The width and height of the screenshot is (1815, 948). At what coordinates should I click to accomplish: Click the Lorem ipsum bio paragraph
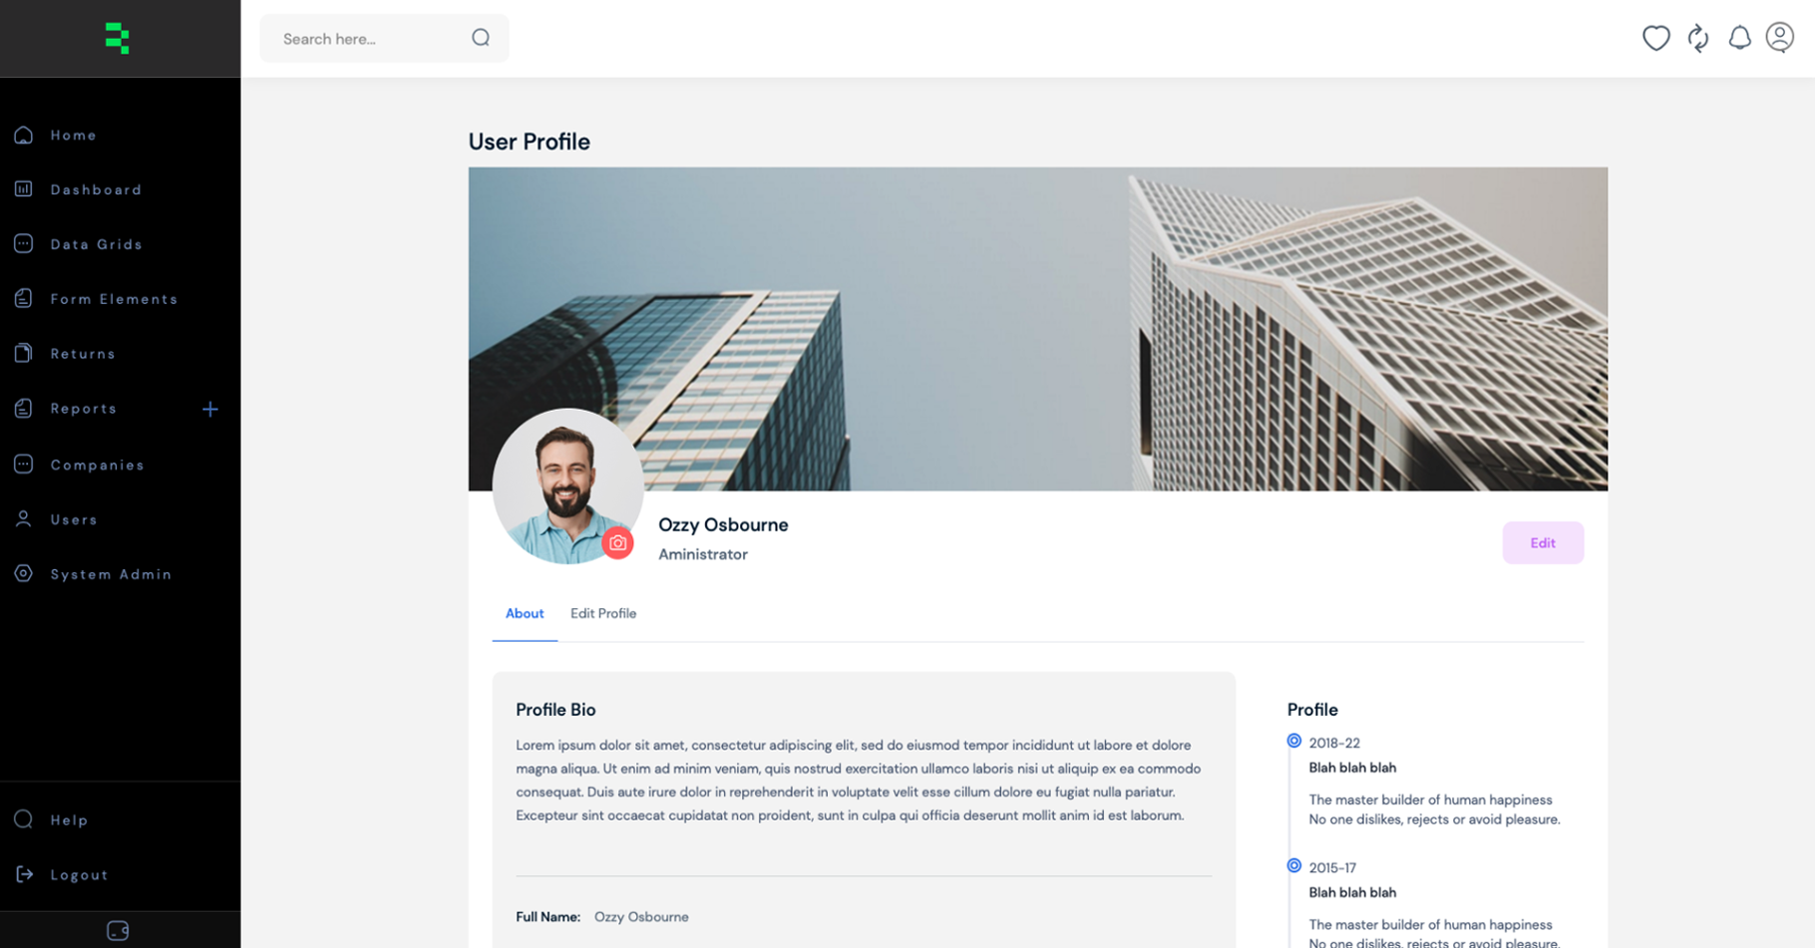(x=859, y=781)
